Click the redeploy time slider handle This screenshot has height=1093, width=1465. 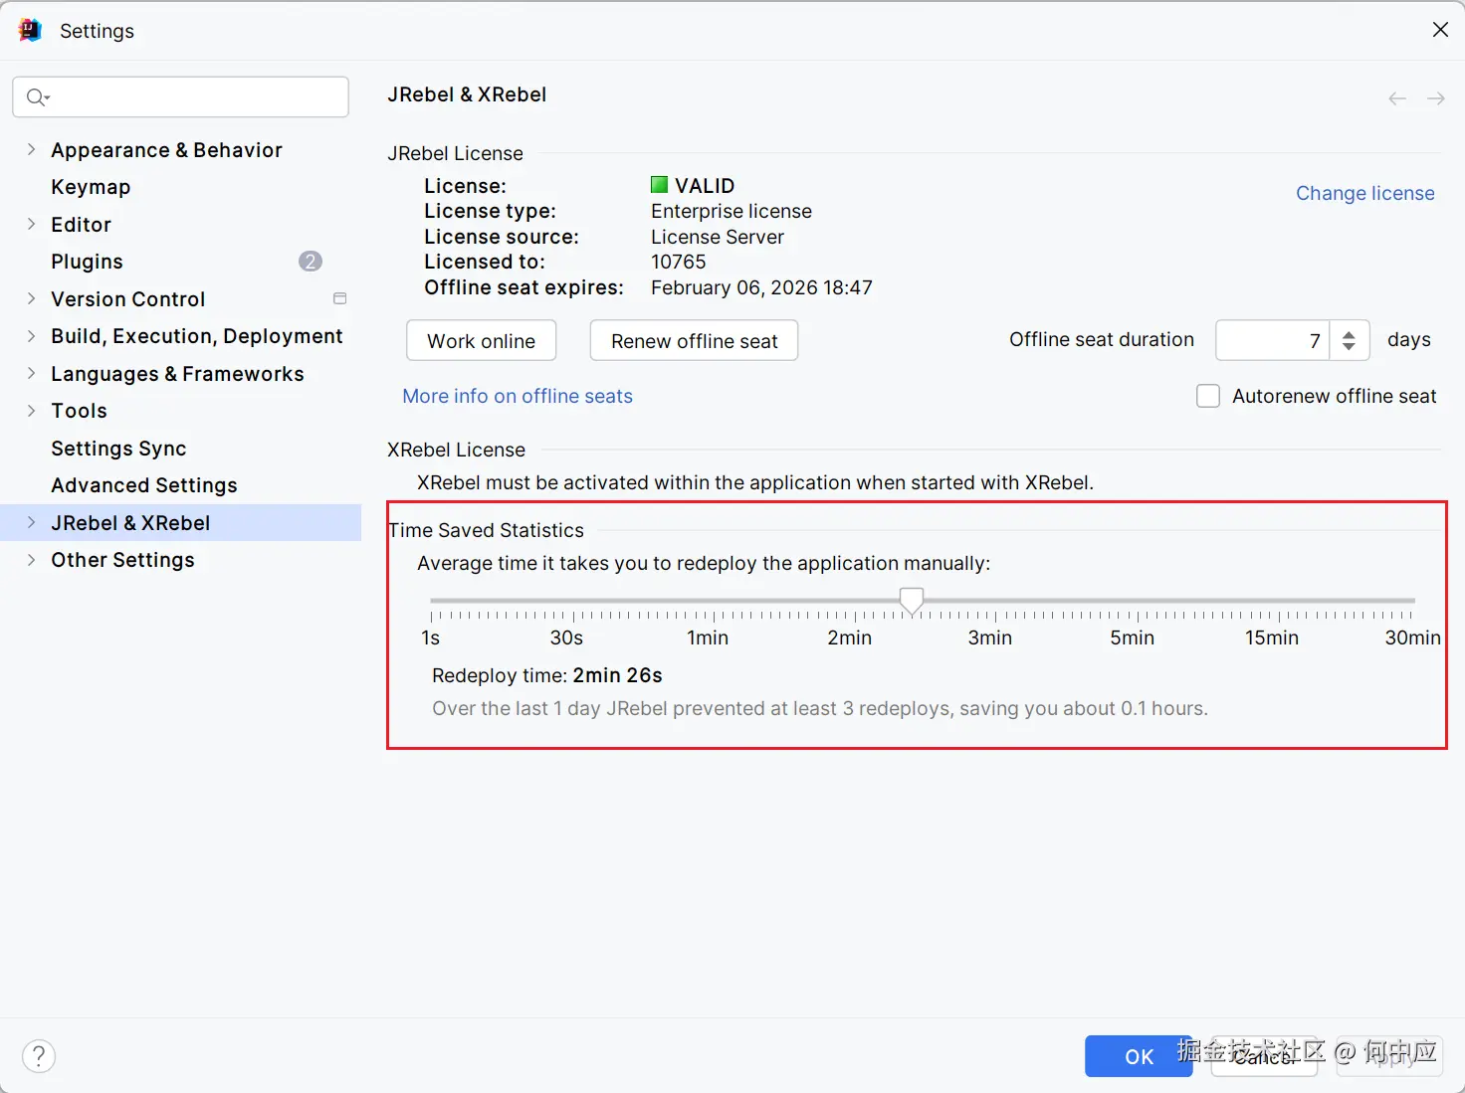point(912,600)
